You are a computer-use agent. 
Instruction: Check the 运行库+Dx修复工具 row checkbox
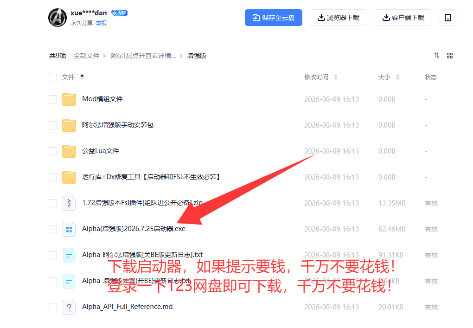pos(53,177)
